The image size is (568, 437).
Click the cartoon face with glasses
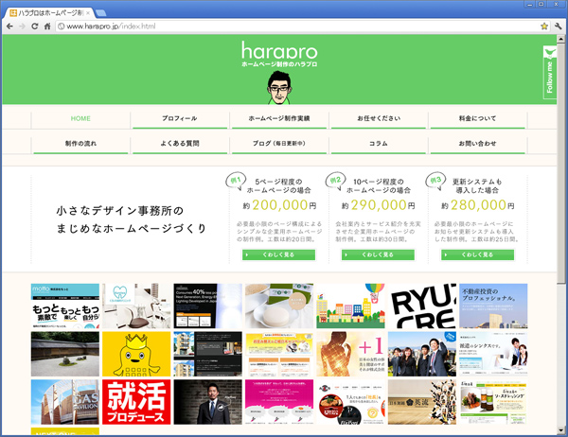tap(279, 88)
